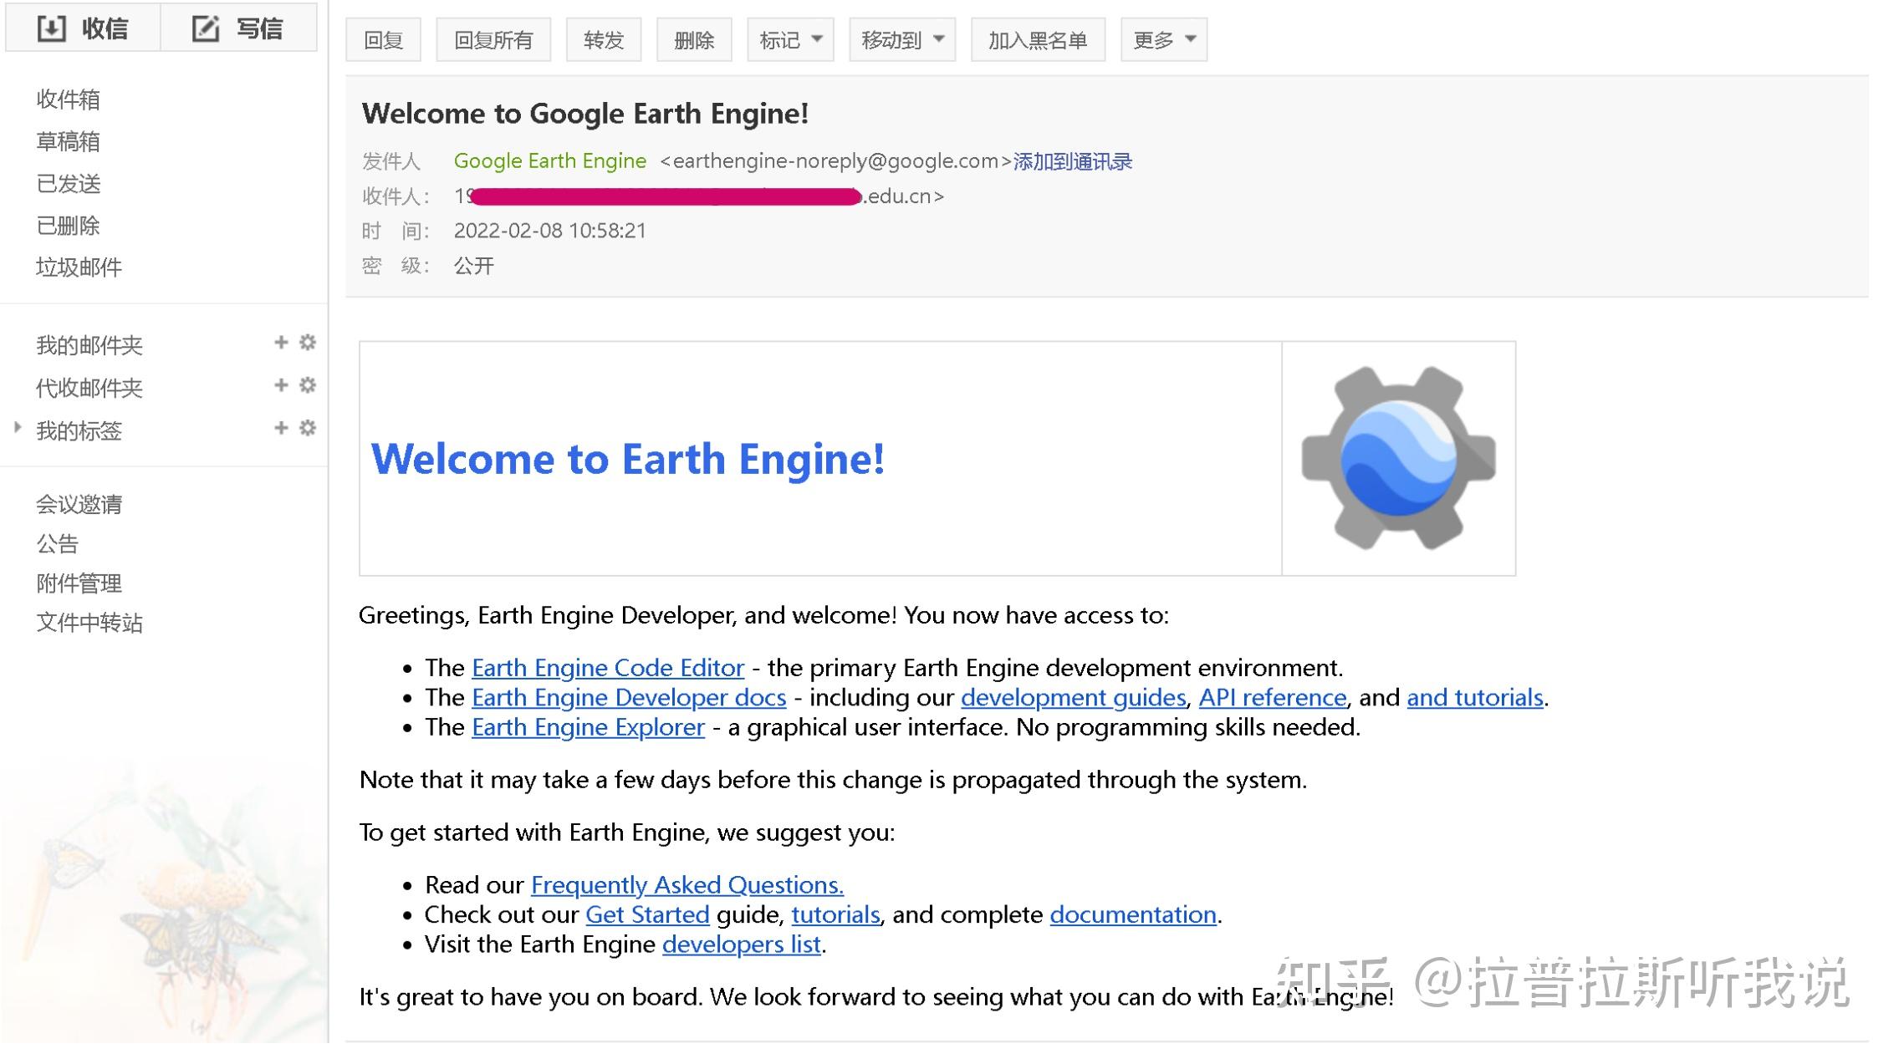Click the 添加到通讯录 link

pos(1072,161)
